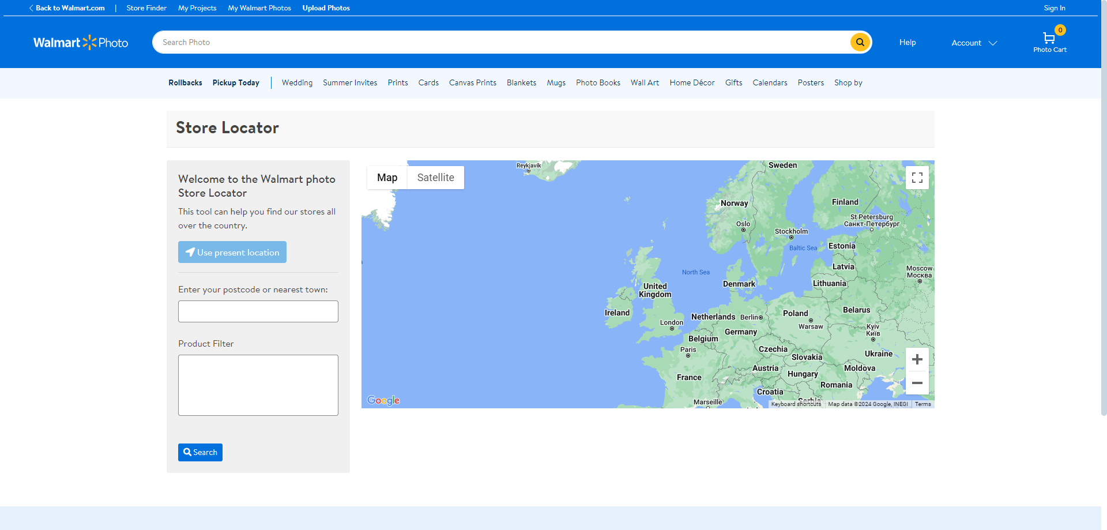Expand the Account dropdown
The width and height of the screenshot is (1107, 530).
pyautogui.click(x=974, y=43)
